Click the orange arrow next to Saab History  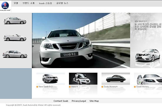(x=135, y=87)
